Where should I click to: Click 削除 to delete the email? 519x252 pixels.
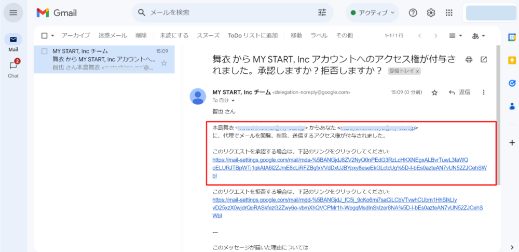click(141, 35)
